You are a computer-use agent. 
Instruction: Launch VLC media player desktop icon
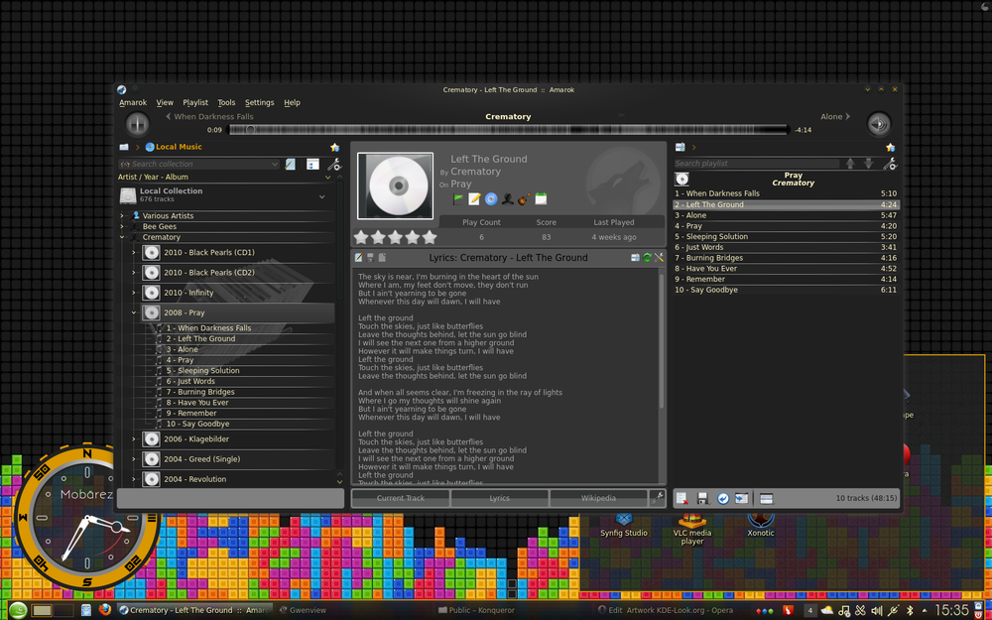pyautogui.click(x=692, y=530)
